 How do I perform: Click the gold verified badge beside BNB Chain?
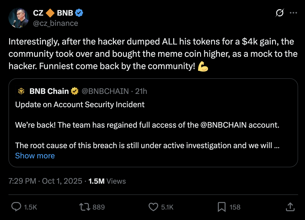[x=75, y=91]
